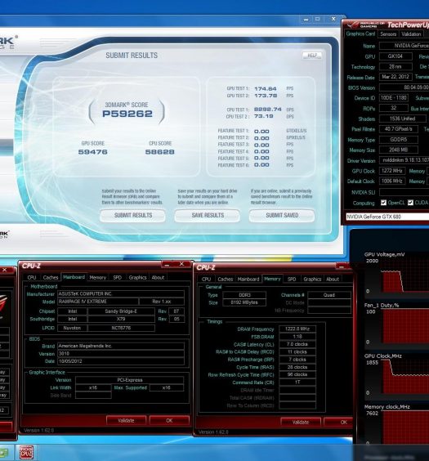
Task: Open CPU tab in right CPU-Z window
Action: click(206, 279)
